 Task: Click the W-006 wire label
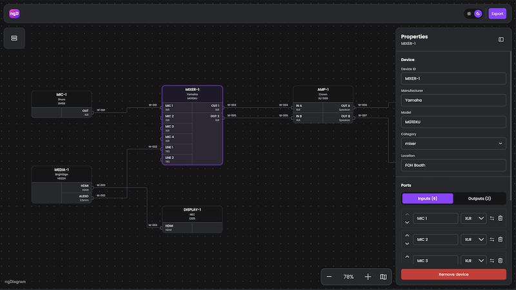tap(362, 105)
